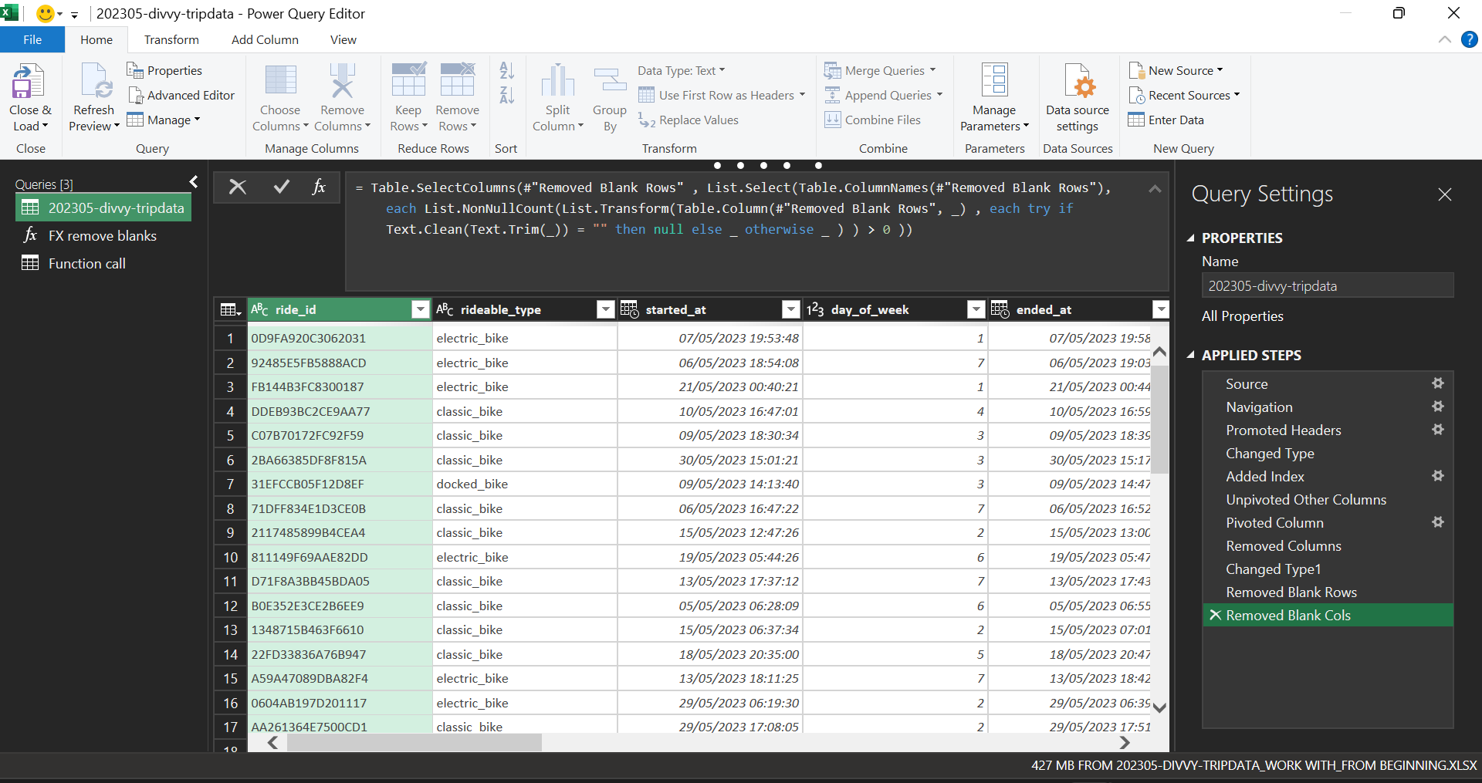The width and height of the screenshot is (1482, 783).
Task: Confirm formula with checkmark button
Action: tap(281, 187)
